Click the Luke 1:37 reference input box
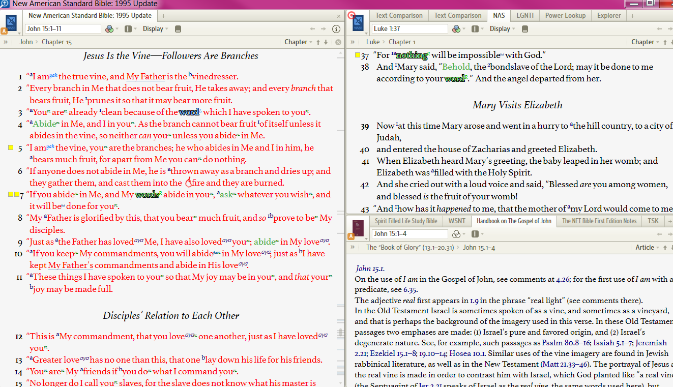Image resolution: width=673 pixels, height=387 pixels. 409,29
